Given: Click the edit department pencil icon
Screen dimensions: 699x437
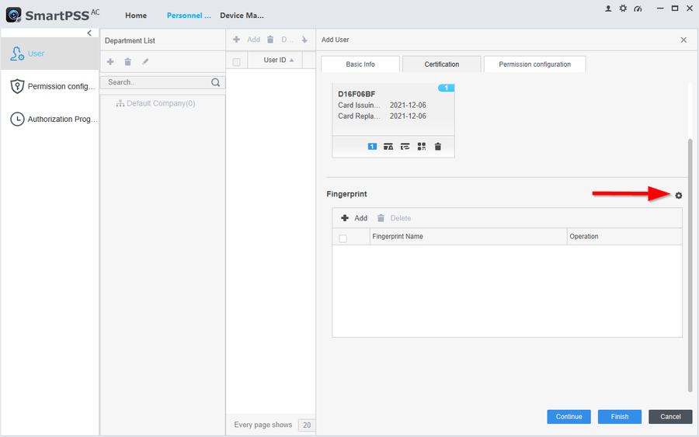Looking at the screenshot, I should pos(145,61).
